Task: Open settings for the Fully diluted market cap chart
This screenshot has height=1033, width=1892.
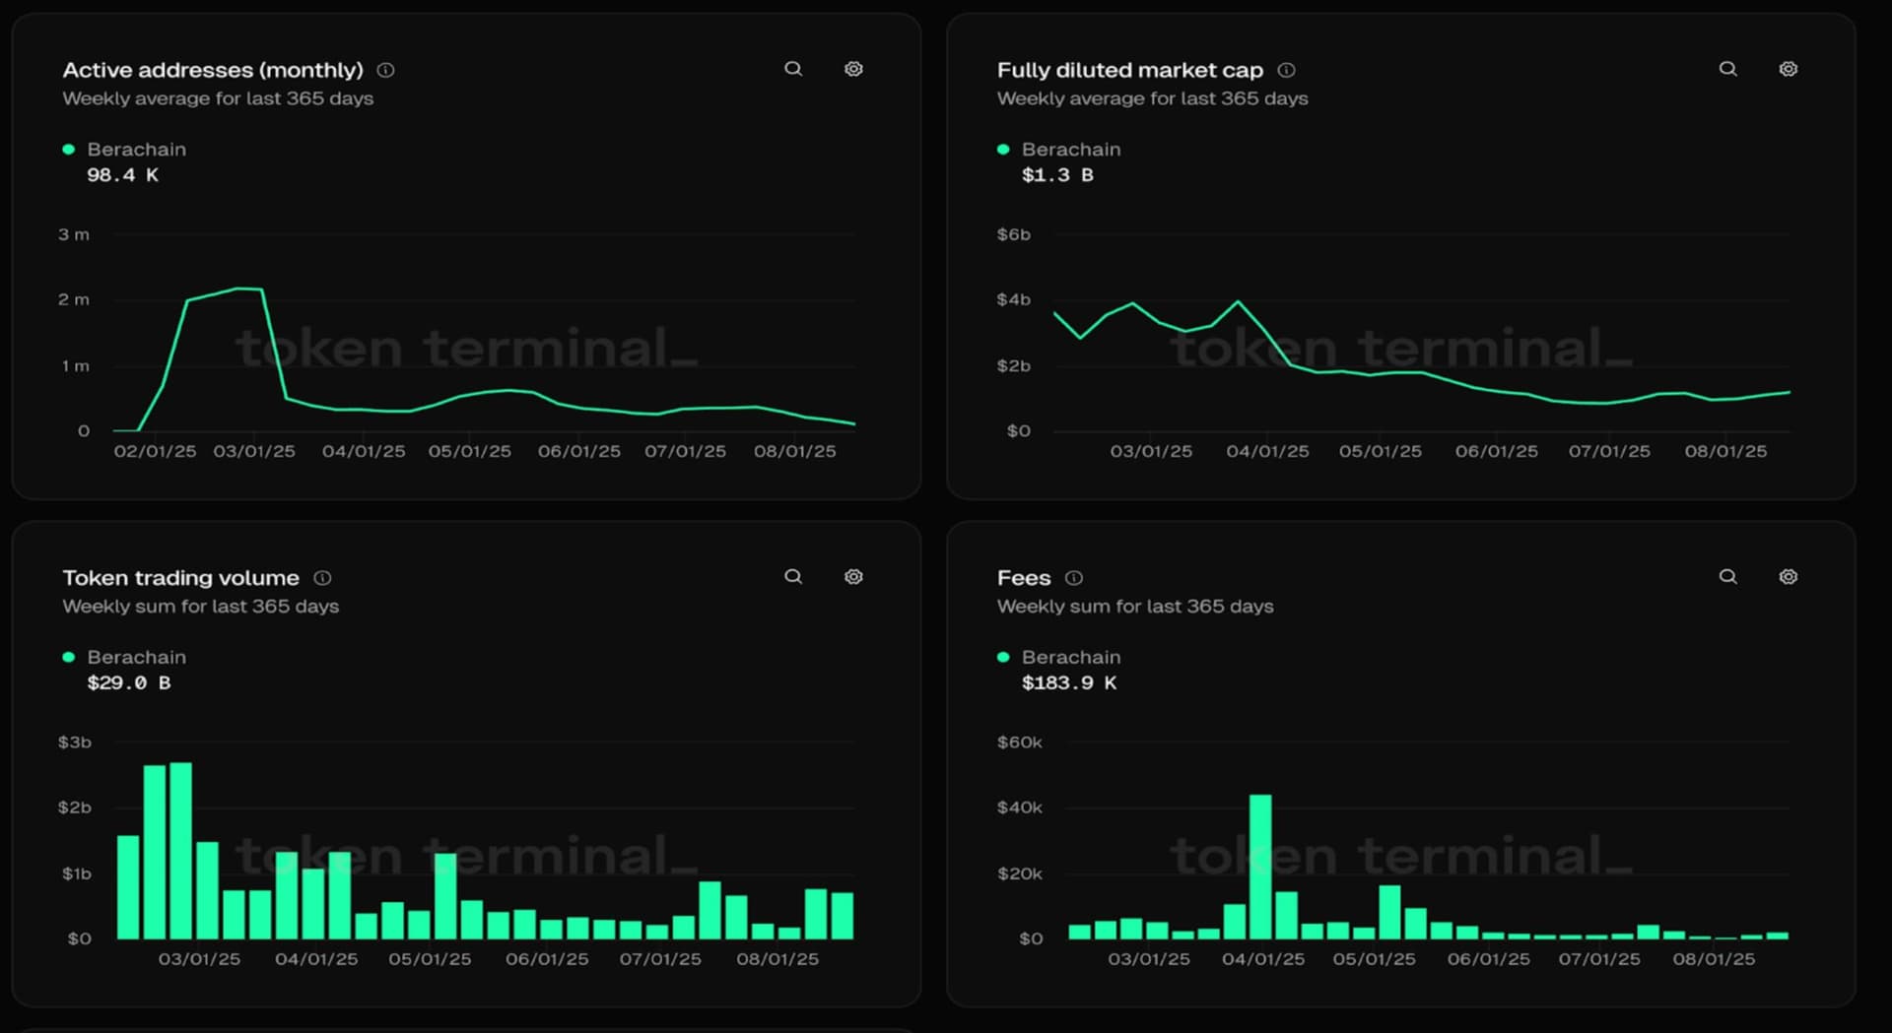Action: [1789, 68]
